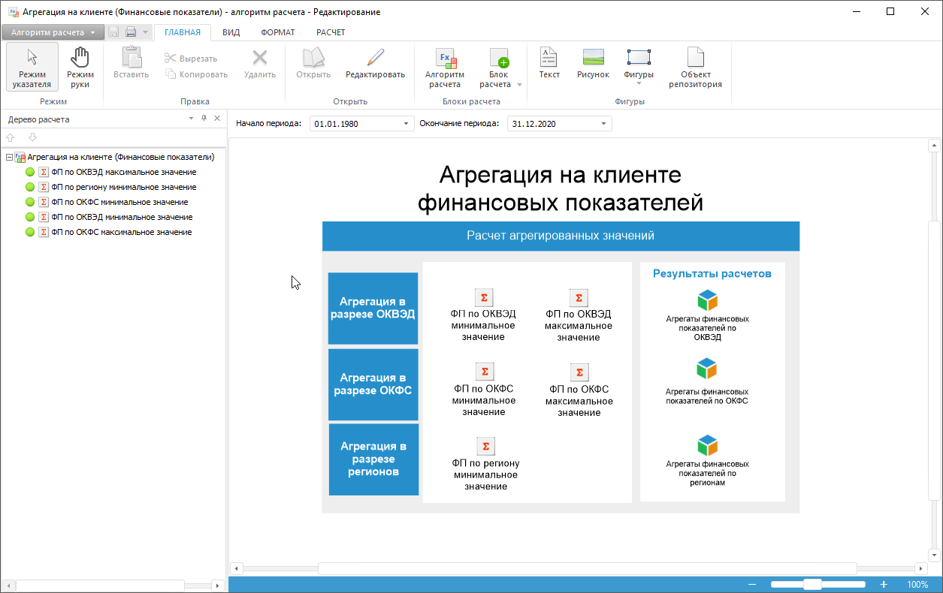
Task: Toggle green status of ФП по ОКВЭД максимальное
Action: (30, 172)
